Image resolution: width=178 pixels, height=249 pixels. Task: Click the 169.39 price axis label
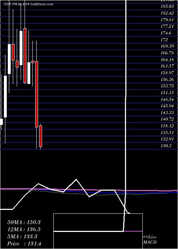coord(167,46)
